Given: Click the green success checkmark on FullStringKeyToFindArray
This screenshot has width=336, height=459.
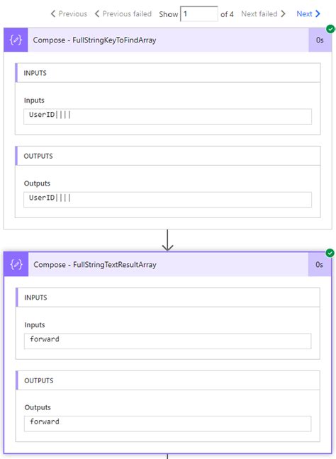Looking at the screenshot, I should pyautogui.click(x=330, y=29).
